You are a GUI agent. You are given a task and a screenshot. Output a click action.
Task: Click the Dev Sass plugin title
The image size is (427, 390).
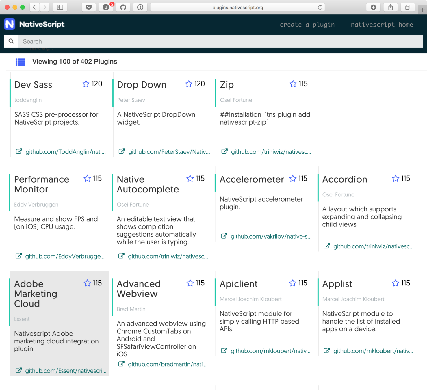33,85
